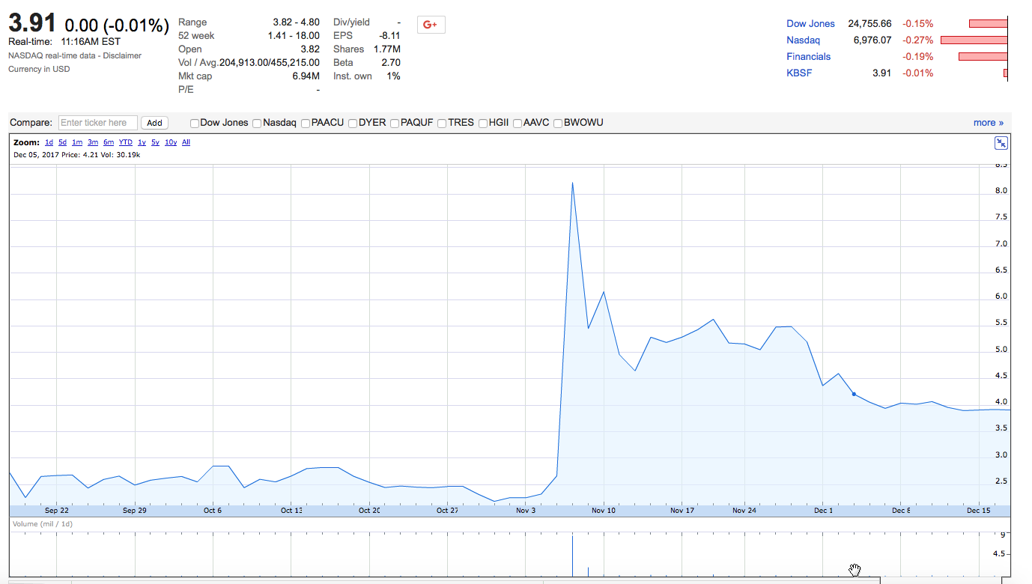Toggle the DYER compare checkbox
The height and width of the screenshot is (584, 1032).
353,123
